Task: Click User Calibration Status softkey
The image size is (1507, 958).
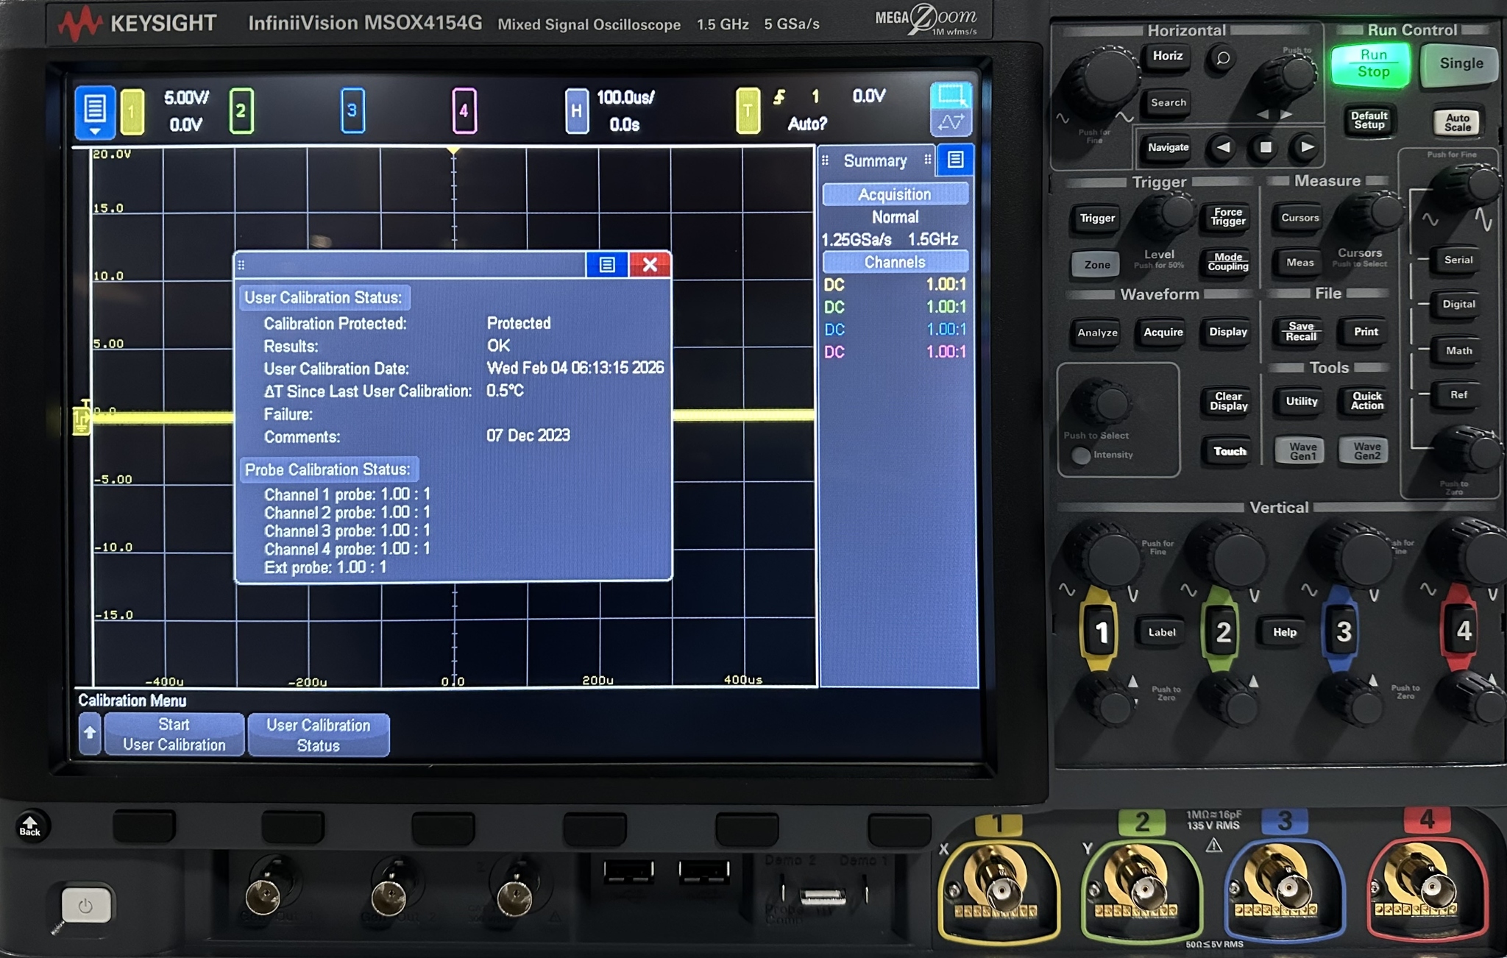Action: pyautogui.click(x=319, y=734)
